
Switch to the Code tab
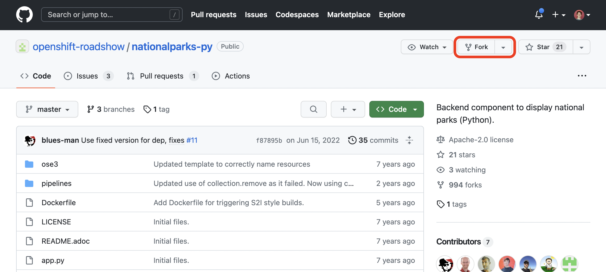click(36, 76)
